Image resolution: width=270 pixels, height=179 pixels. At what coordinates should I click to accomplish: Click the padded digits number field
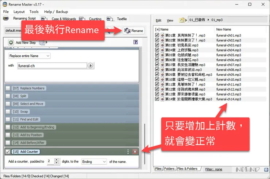(51, 161)
